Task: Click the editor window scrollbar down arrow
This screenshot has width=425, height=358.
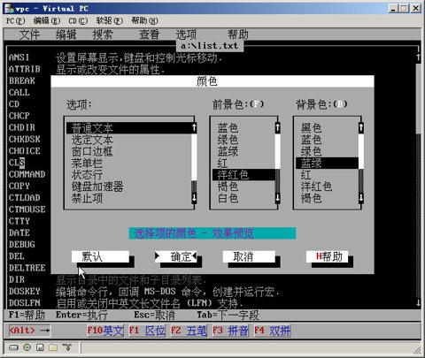Action: click(x=418, y=303)
